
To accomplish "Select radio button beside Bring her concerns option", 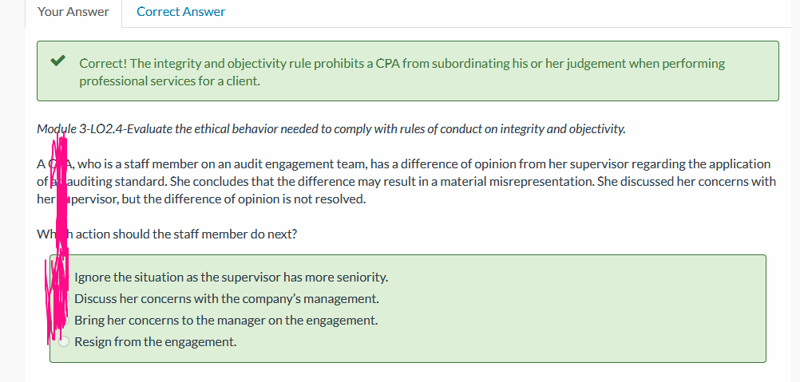I will point(64,321).
